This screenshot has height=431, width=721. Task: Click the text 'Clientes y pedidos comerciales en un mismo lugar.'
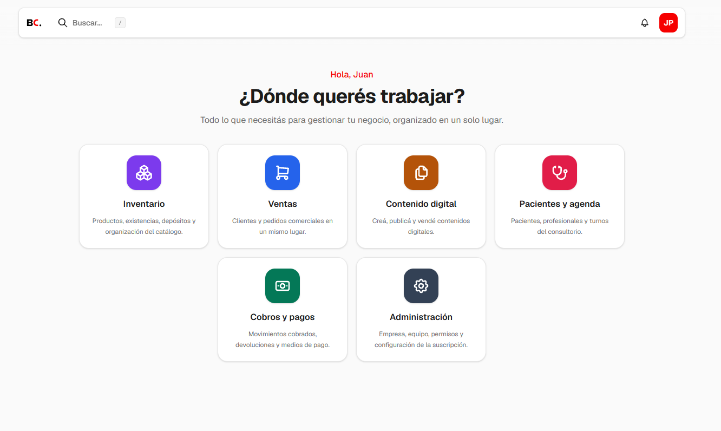click(283, 226)
